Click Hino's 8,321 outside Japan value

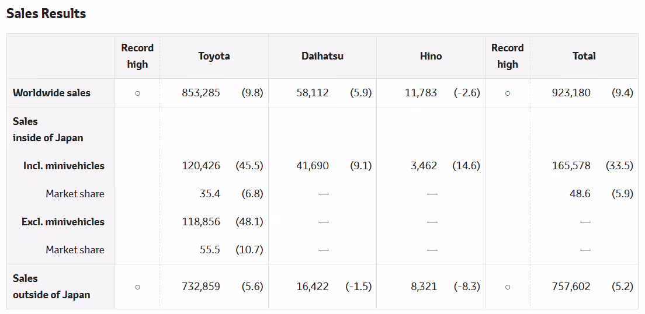click(x=424, y=287)
